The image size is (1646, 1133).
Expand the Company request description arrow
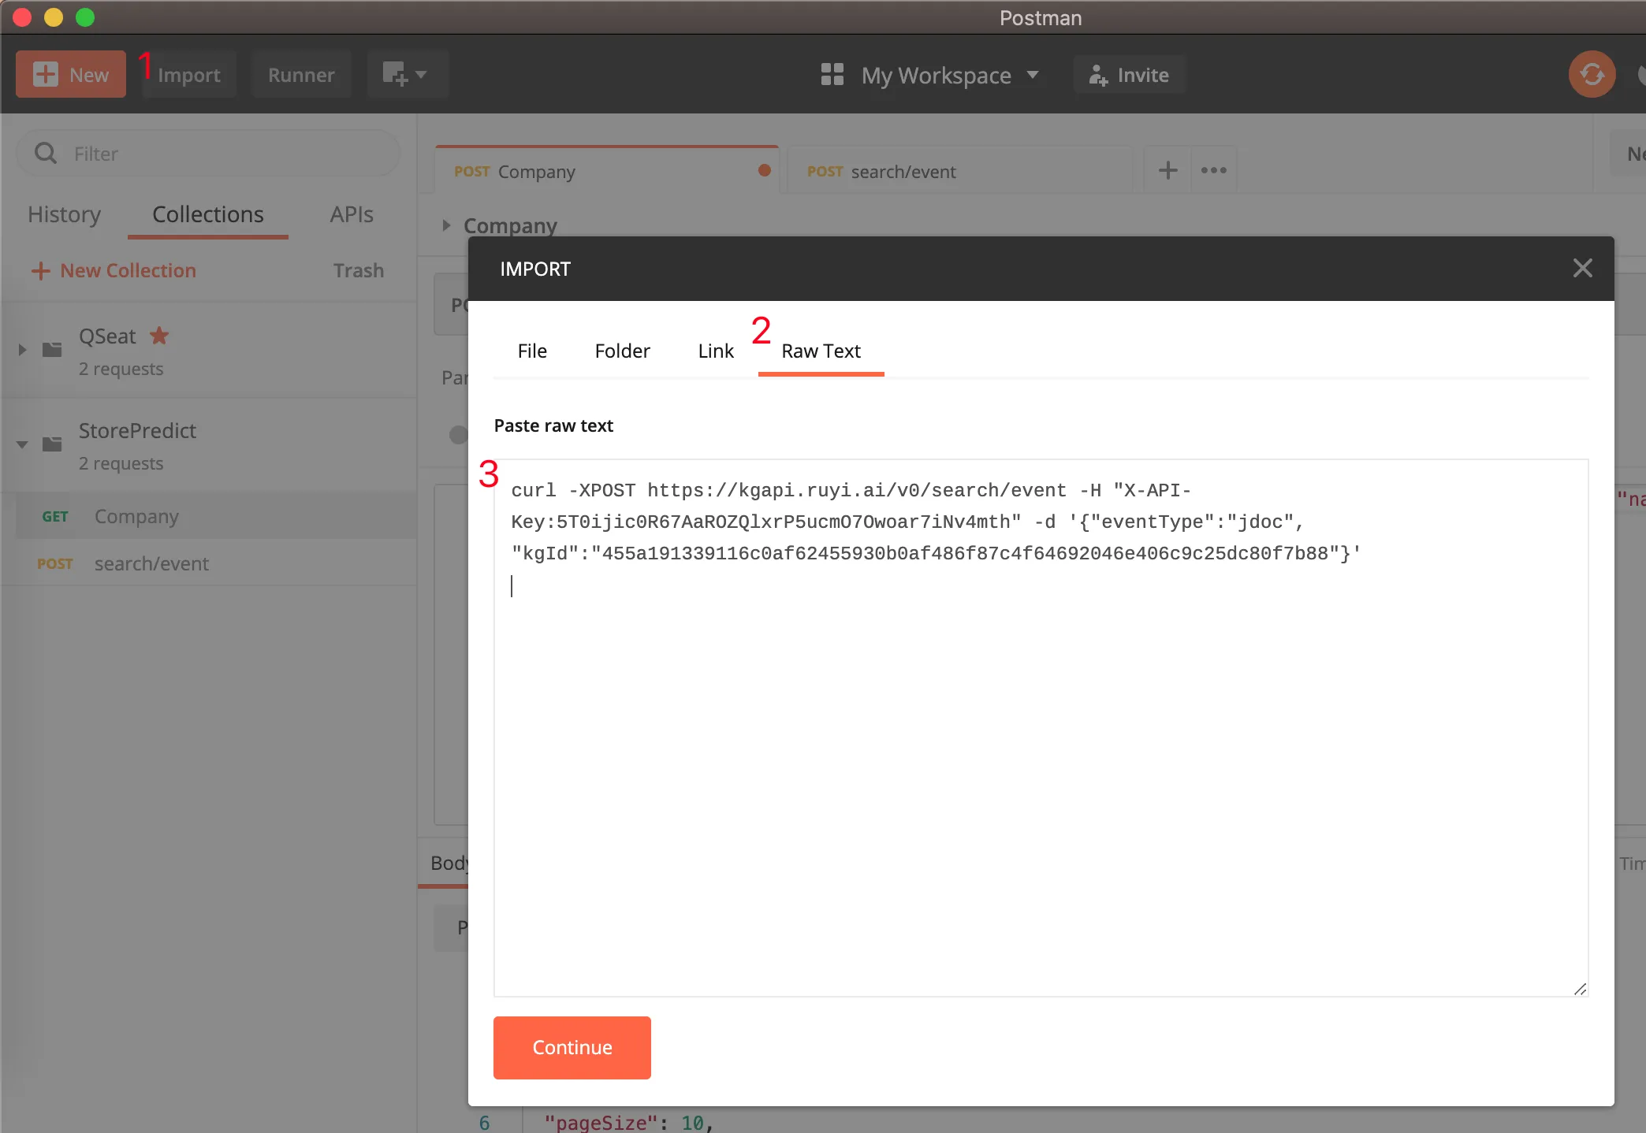pos(446,225)
